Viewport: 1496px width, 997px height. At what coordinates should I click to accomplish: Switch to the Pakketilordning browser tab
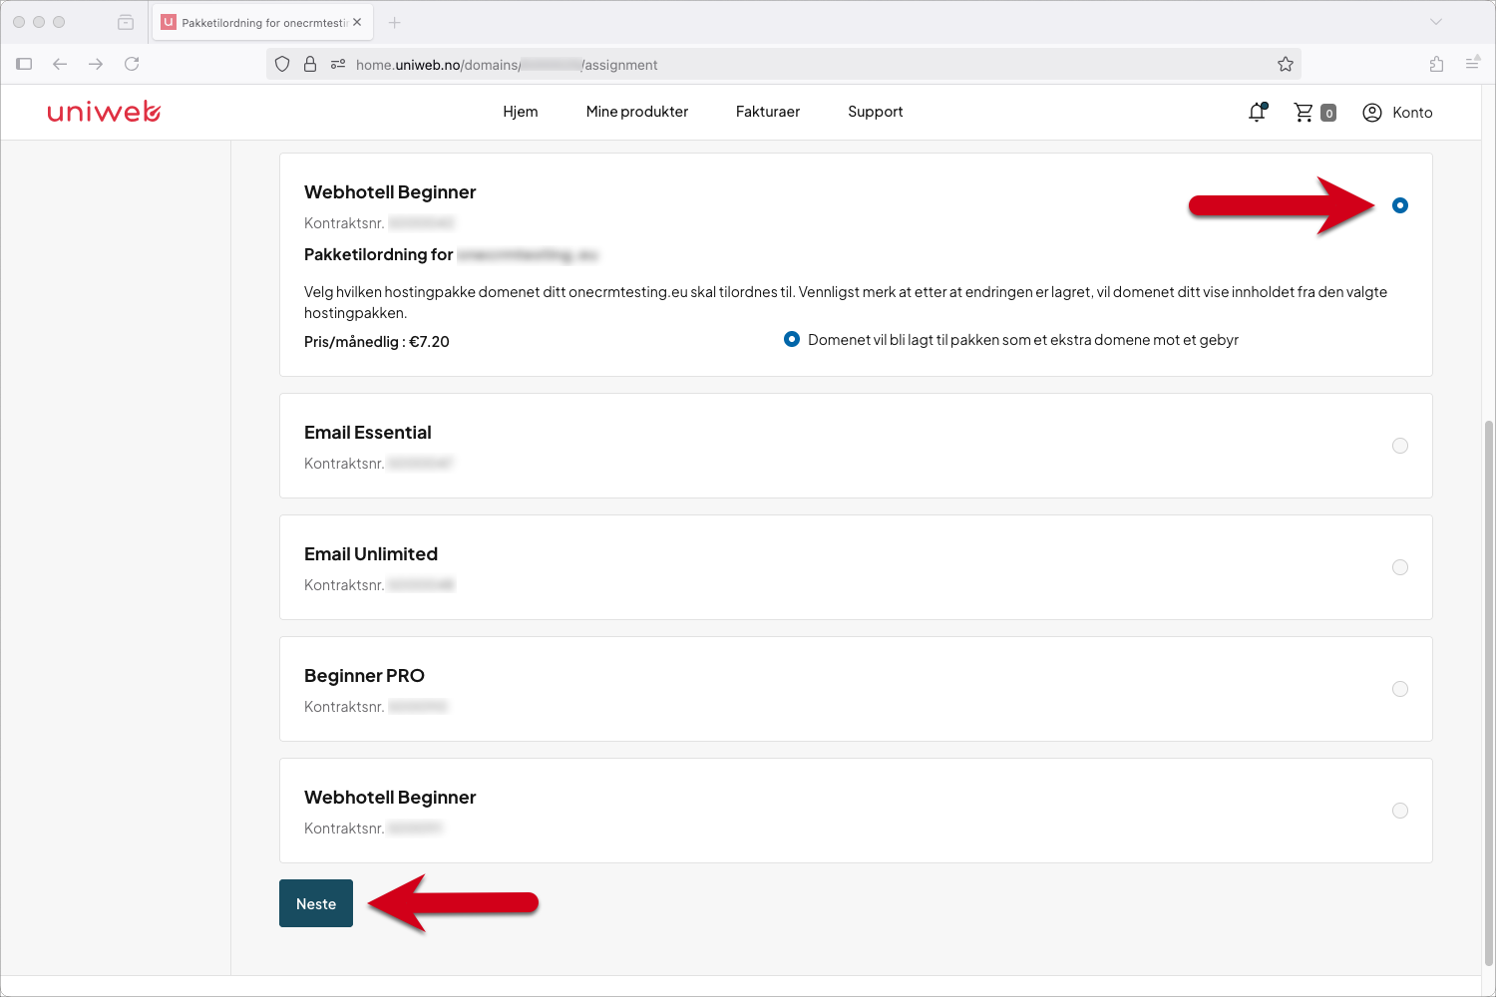261,22
